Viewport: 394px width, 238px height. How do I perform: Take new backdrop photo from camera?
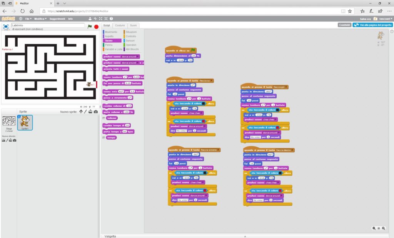click(x=15, y=140)
